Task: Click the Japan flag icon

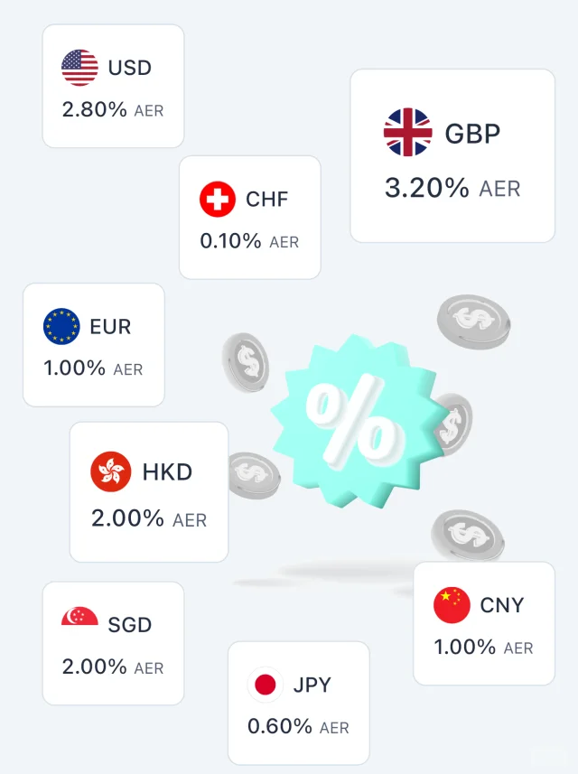Action: coord(265,685)
